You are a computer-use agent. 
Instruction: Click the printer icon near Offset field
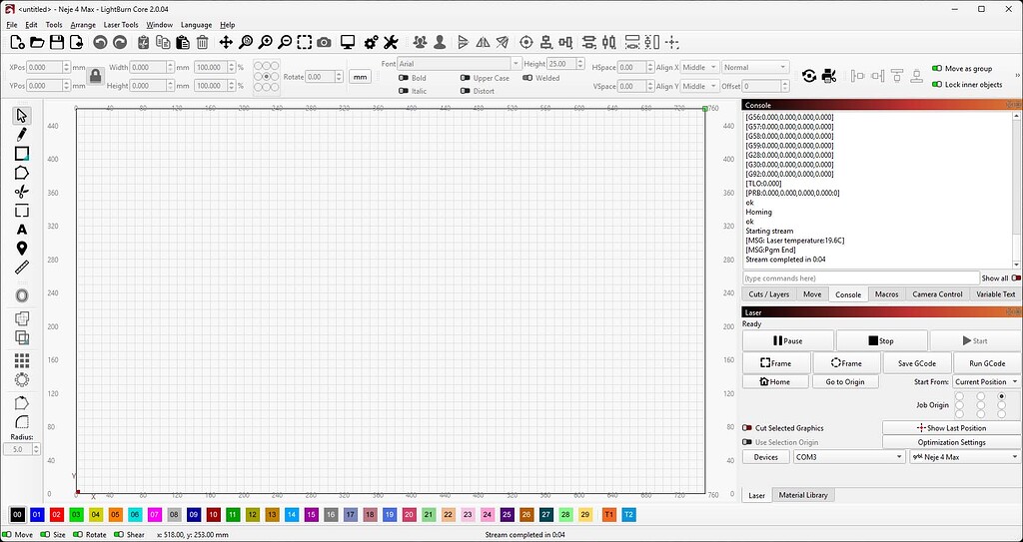point(829,76)
